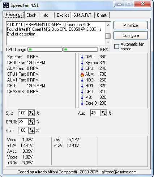Click the flame icon next to AUX temperature

82,74
